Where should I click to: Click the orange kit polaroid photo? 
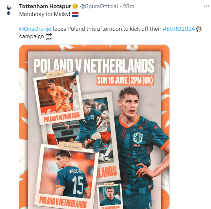pyautogui.click(x=59, y=97)
